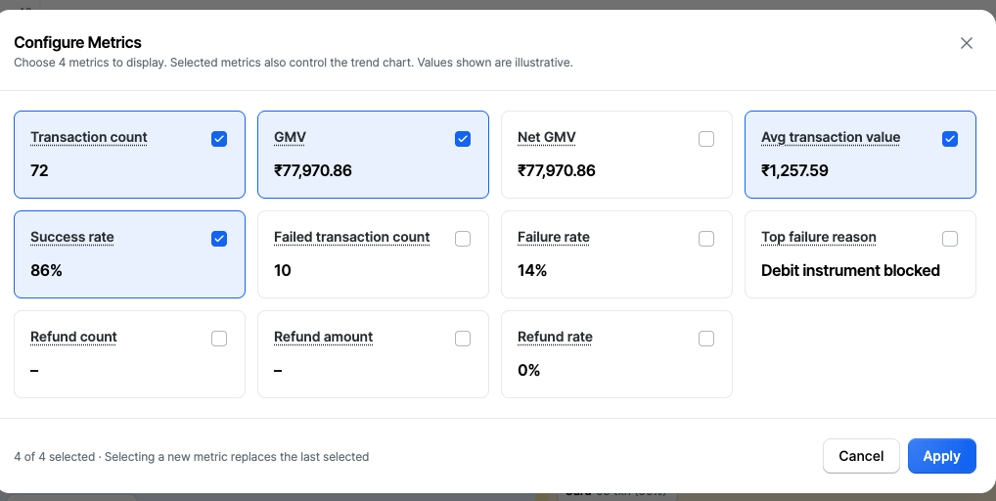The image size is (996, 501).
Task: Select the Top failure reason checkbox
Action: pos(950,238)
